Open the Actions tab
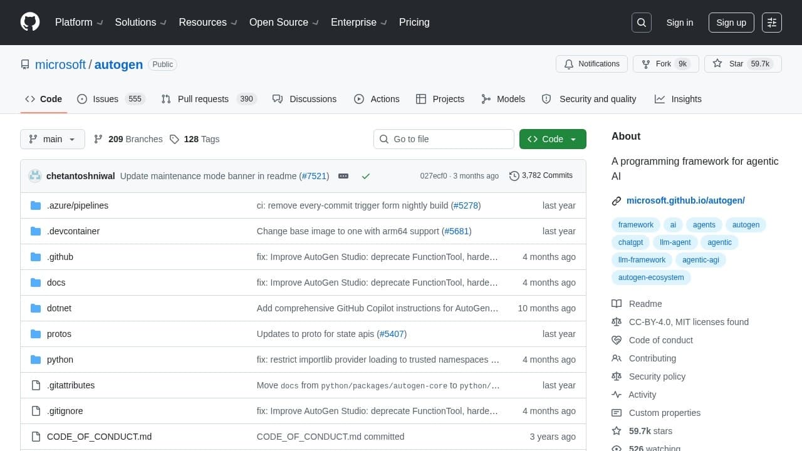This screenshot has height=451, width=802. coord(377,99)
